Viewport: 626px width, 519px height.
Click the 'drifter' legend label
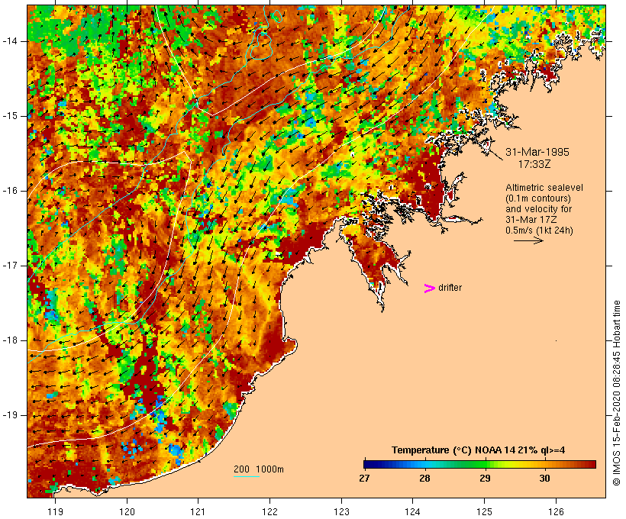pos(450,288)
